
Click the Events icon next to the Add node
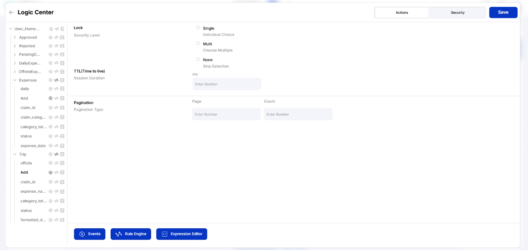(x=50, y=98)
